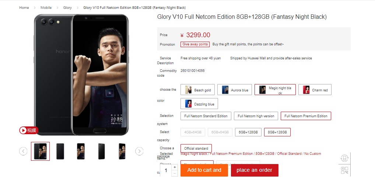View the second thumbnail showing phone back
The image size is (375, 181).
(60, 151)
